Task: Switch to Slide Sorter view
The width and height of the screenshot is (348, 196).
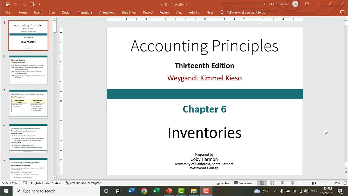Action: pos(272,183)
